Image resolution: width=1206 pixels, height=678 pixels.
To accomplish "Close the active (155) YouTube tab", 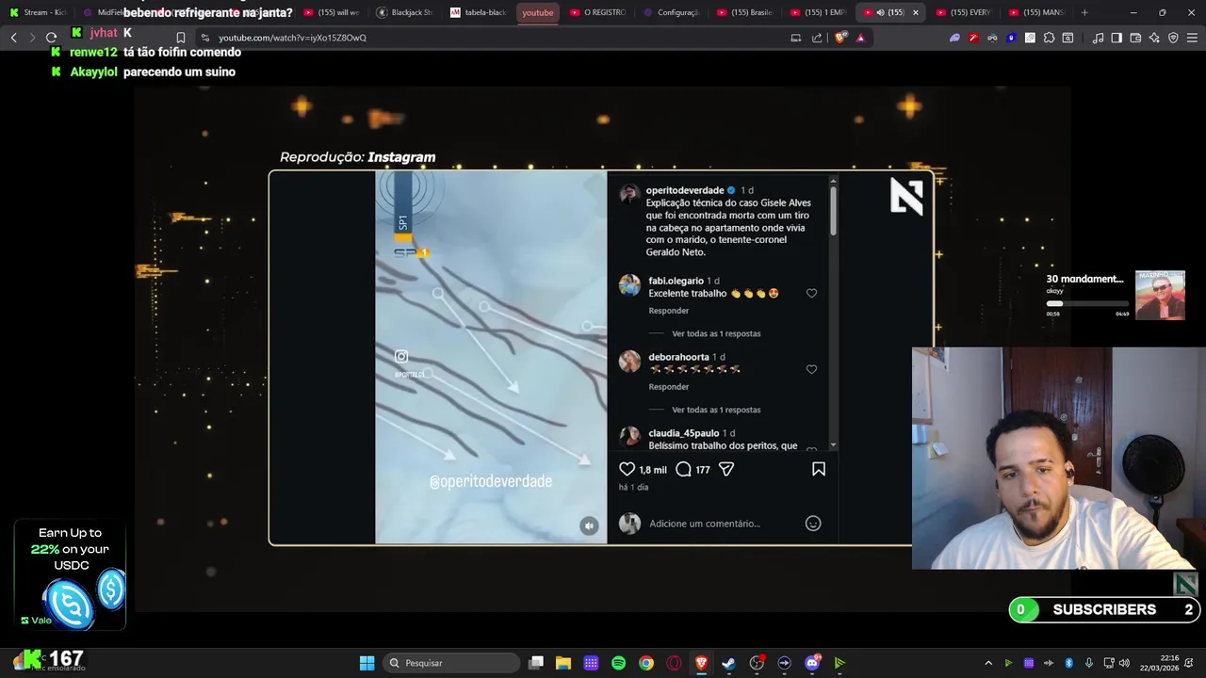I will coord(915,12).
